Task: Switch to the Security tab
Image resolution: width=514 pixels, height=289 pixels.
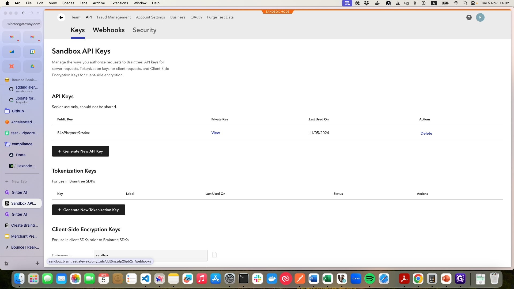Action: click(145, 30)
